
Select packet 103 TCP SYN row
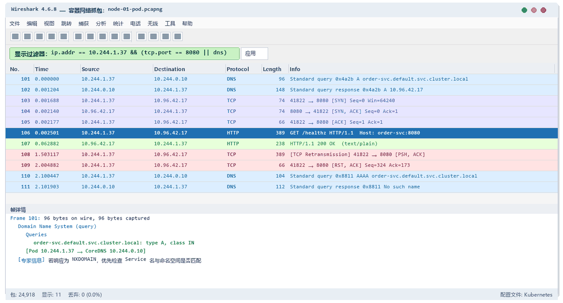point(281,101)
